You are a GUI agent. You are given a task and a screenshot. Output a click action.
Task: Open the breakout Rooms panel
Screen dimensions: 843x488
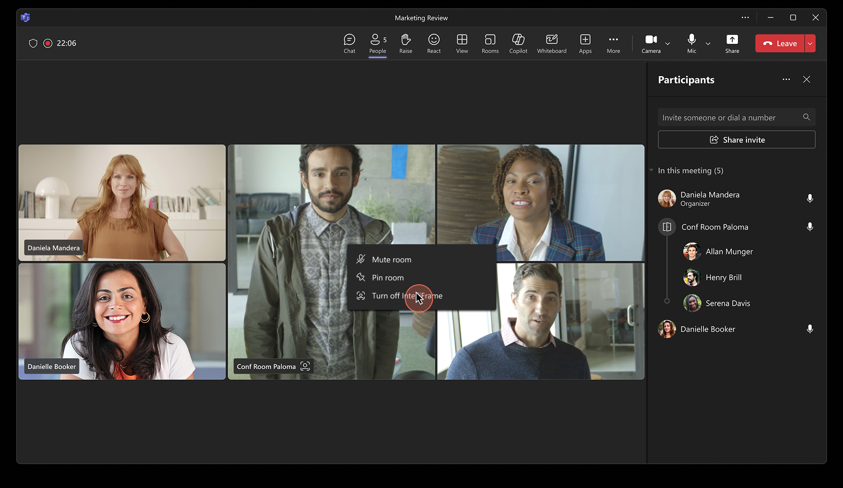pyautogui.click(x=490, y=43)
